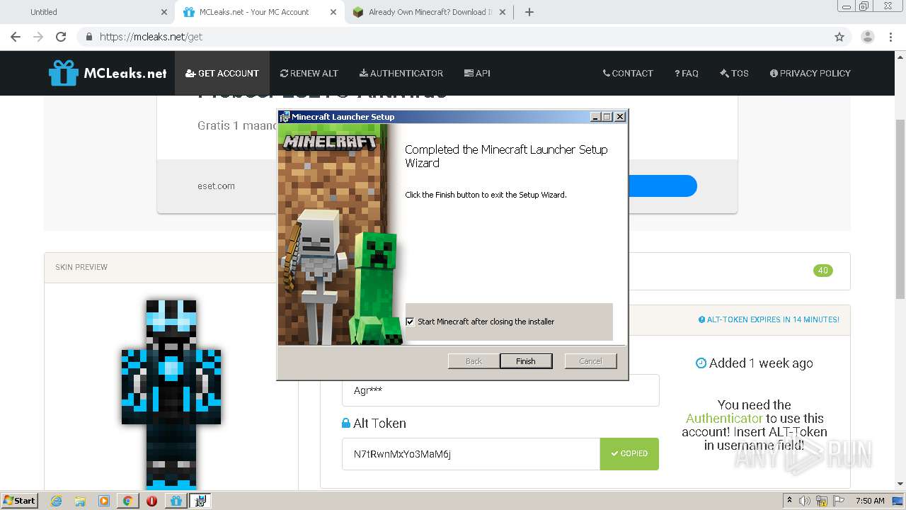Show hidden system tray icons
Viewport: 906px width, 510px height.
coord(789,501)
